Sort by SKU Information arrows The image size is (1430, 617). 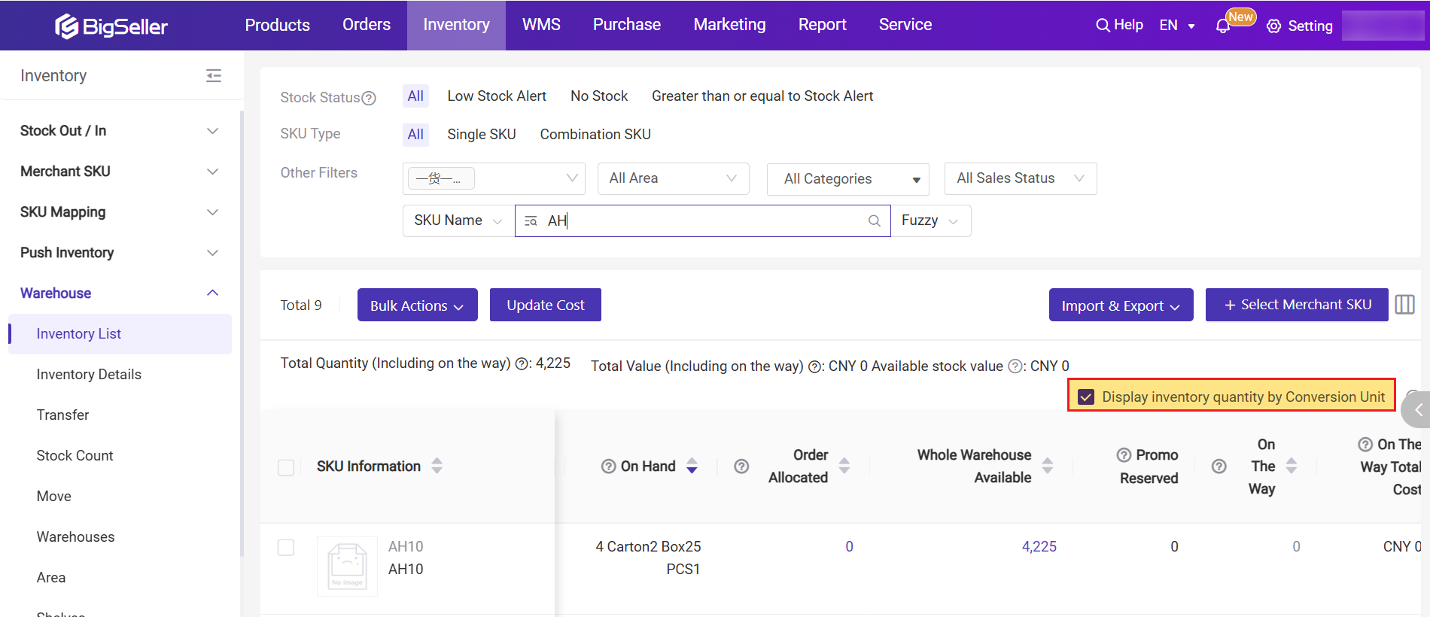[437, 466]
